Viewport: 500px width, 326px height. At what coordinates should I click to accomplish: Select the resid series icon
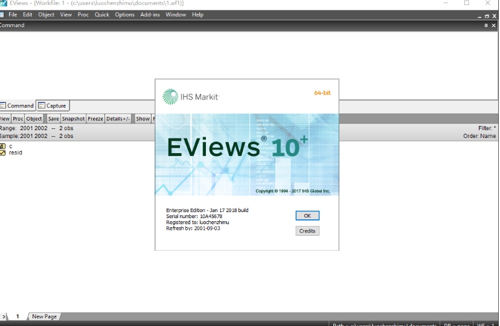pos(2,152)
